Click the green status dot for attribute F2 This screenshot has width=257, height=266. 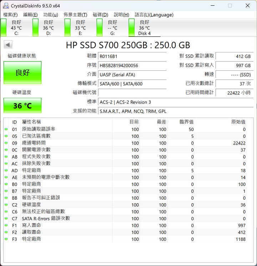(6, 232)
